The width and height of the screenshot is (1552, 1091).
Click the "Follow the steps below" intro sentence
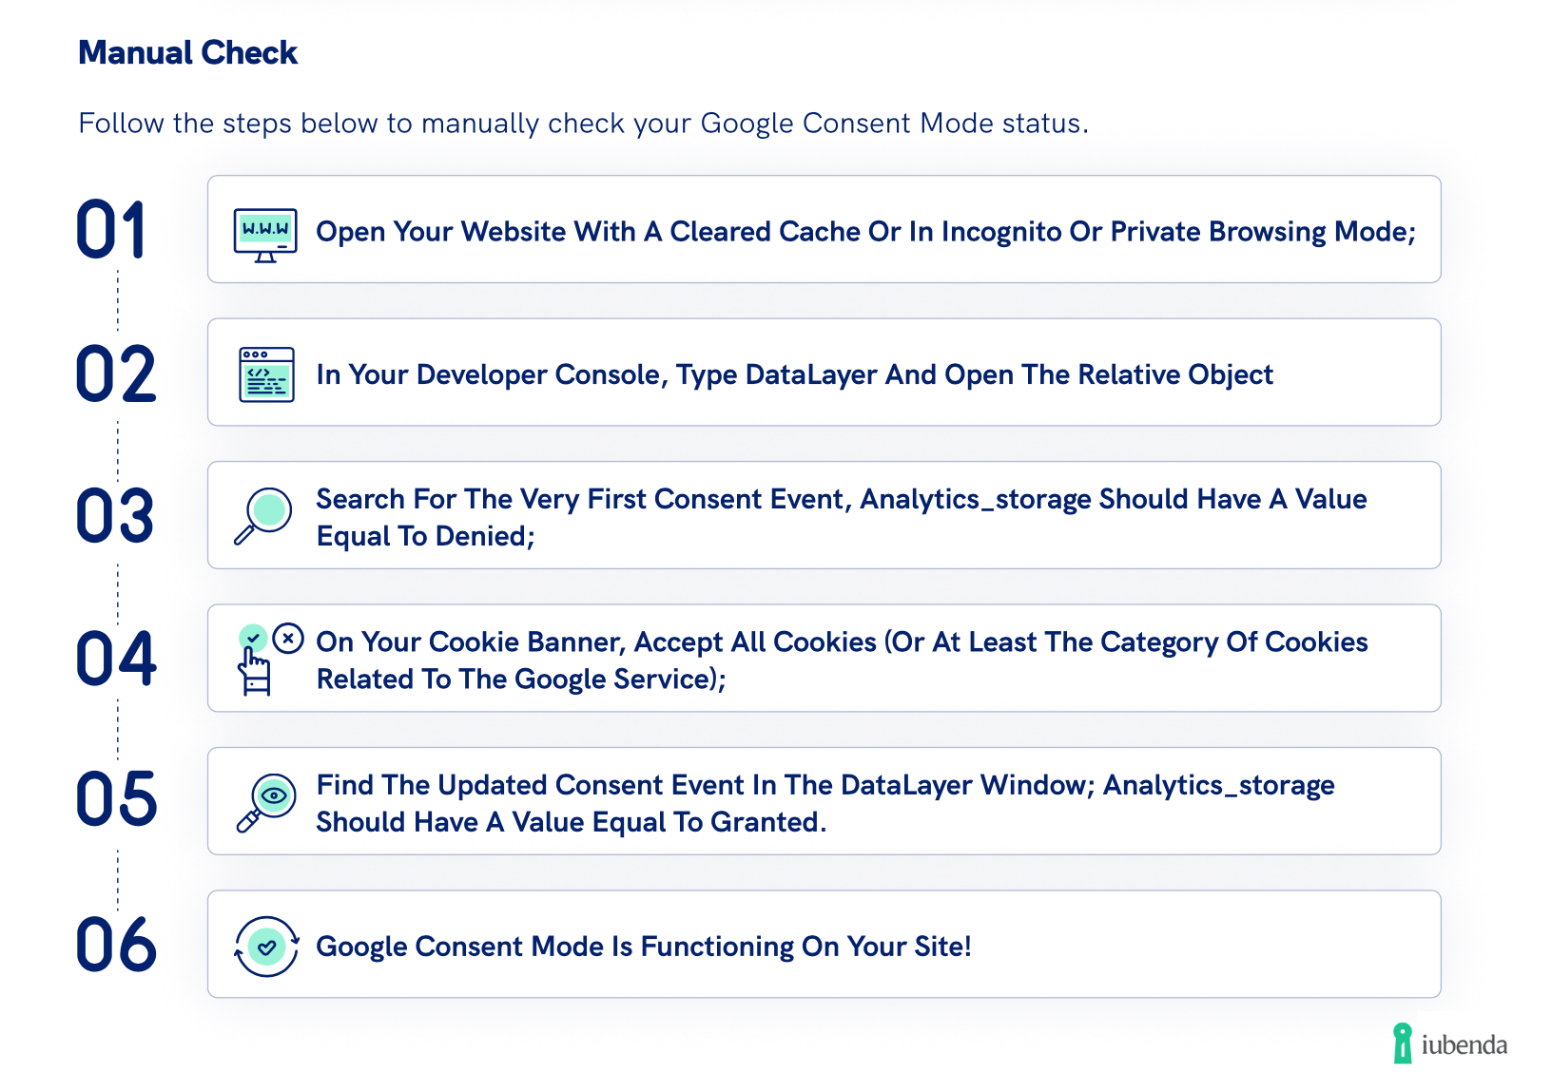coord(583,124)
